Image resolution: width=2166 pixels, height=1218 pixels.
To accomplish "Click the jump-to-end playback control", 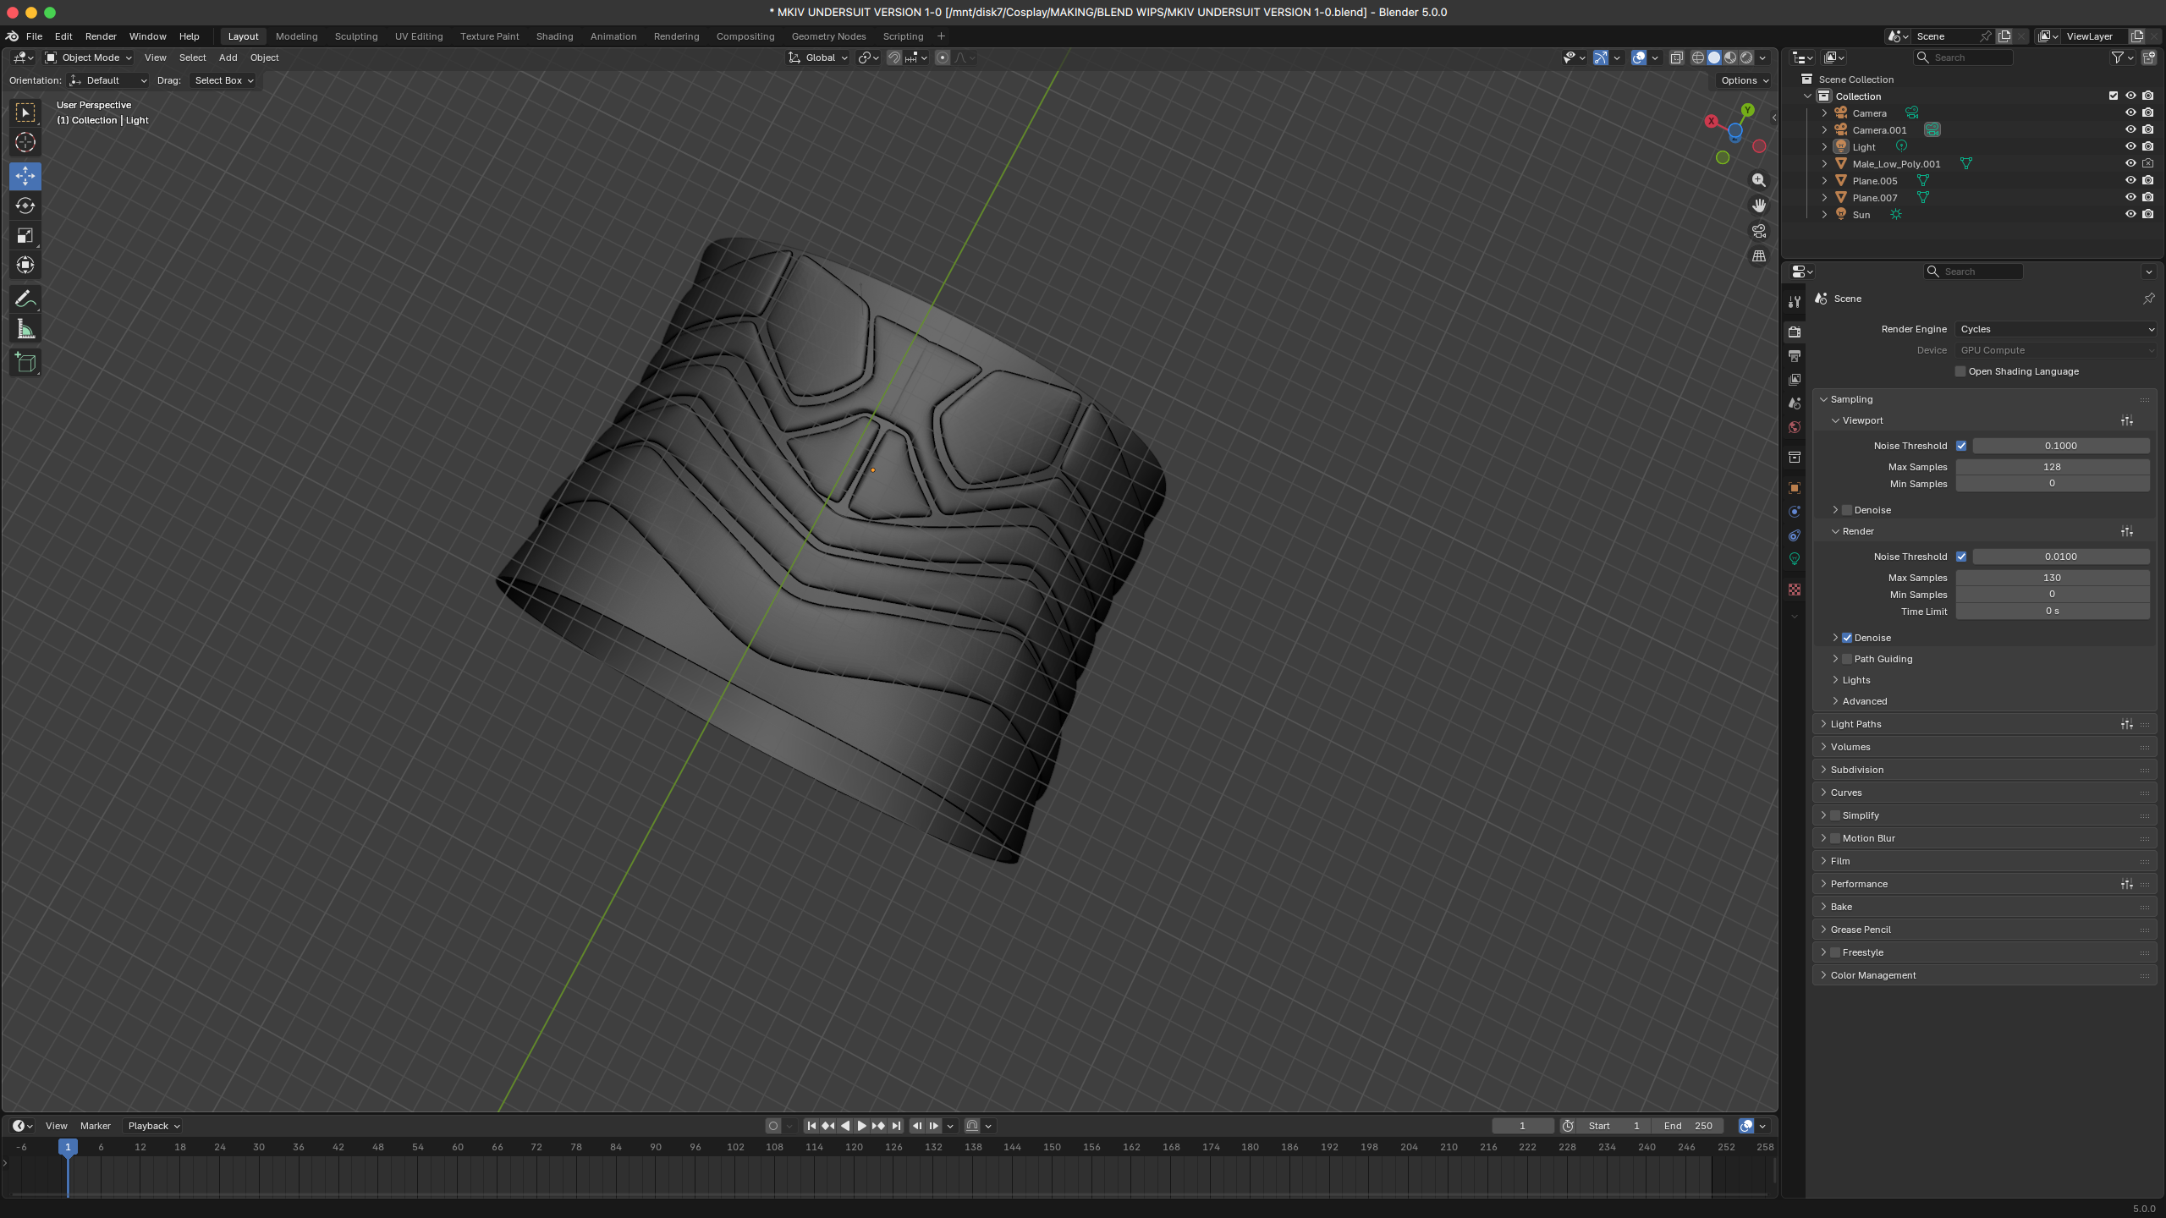I will (896, 1126).
